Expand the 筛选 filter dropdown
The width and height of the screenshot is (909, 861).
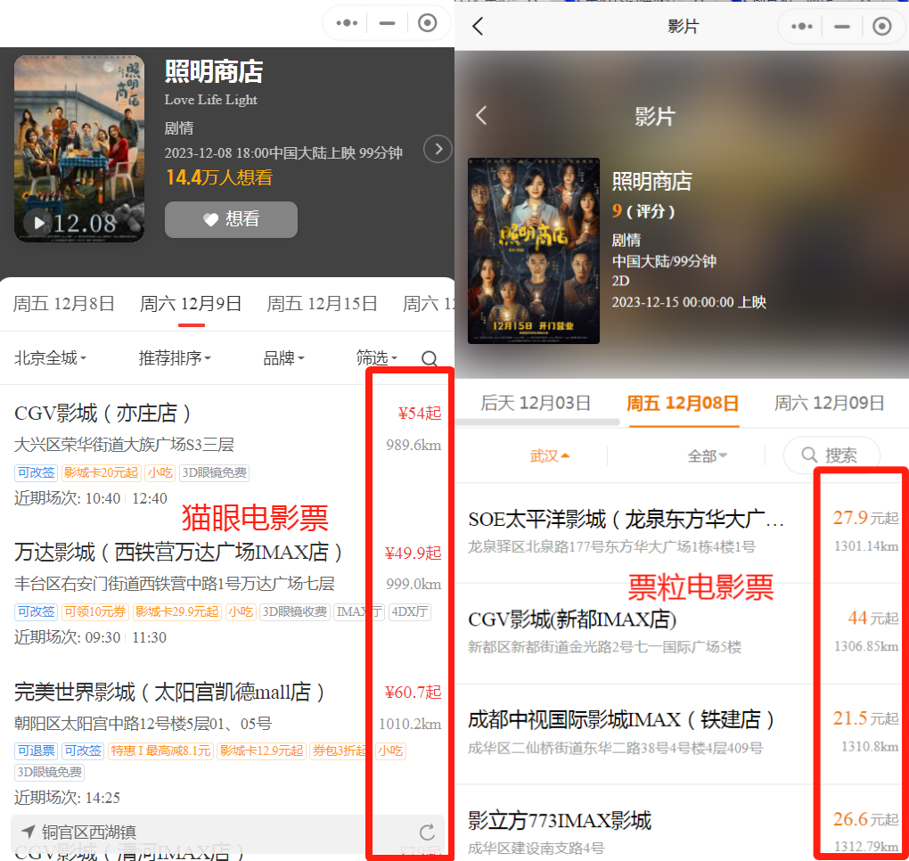pyautogui.click(x=377, y=357)
